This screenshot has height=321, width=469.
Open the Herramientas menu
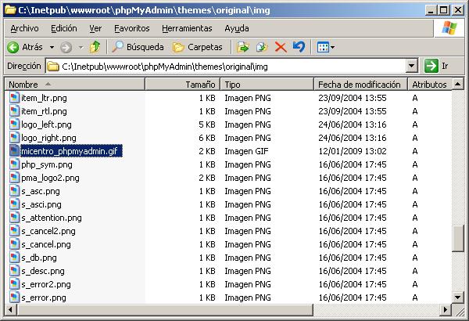click(186, 28)
